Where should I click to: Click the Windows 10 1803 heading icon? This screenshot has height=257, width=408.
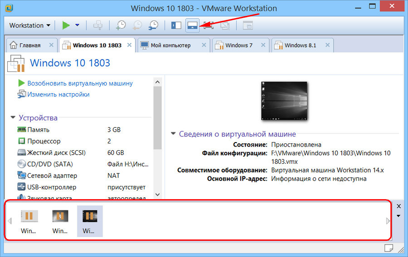click(x=16, y=63)
